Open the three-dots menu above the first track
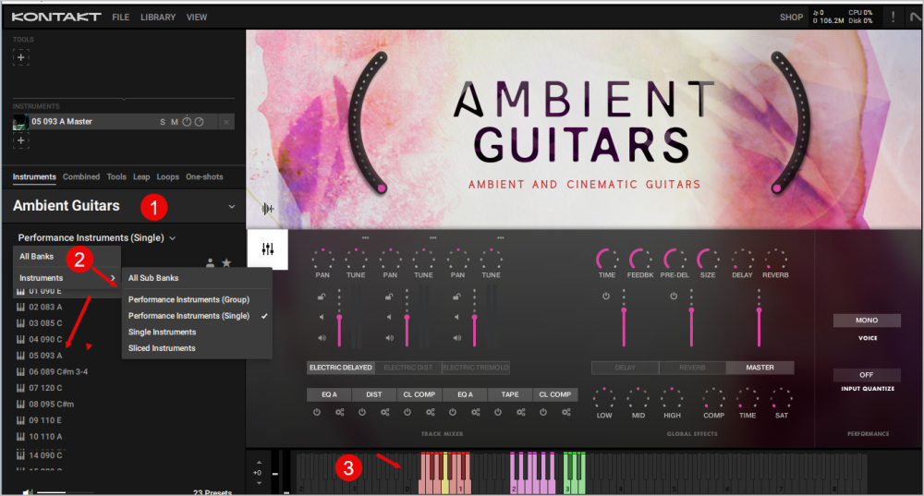The width and height of the screenshot is (924, 496). (365, 237)
